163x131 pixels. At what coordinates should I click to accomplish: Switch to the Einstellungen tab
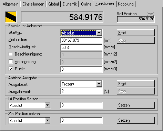(x=33, y=4)
